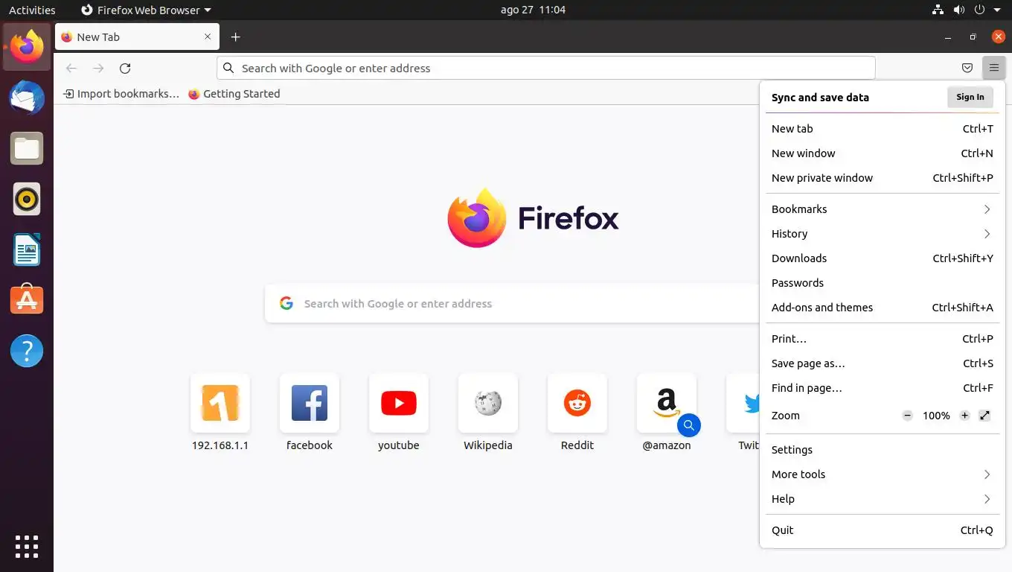Open a new tab with plus button

tap(235, 37)
